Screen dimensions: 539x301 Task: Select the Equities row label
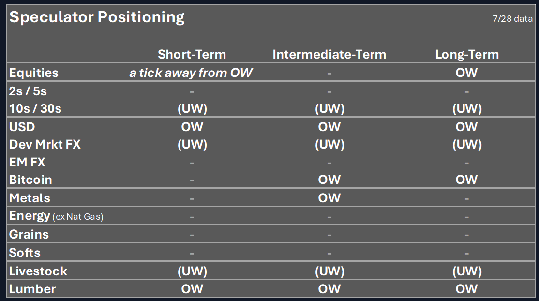tap(34, 73)
